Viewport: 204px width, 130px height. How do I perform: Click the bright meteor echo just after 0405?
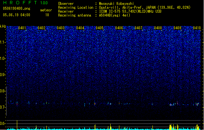click(111, 104)
